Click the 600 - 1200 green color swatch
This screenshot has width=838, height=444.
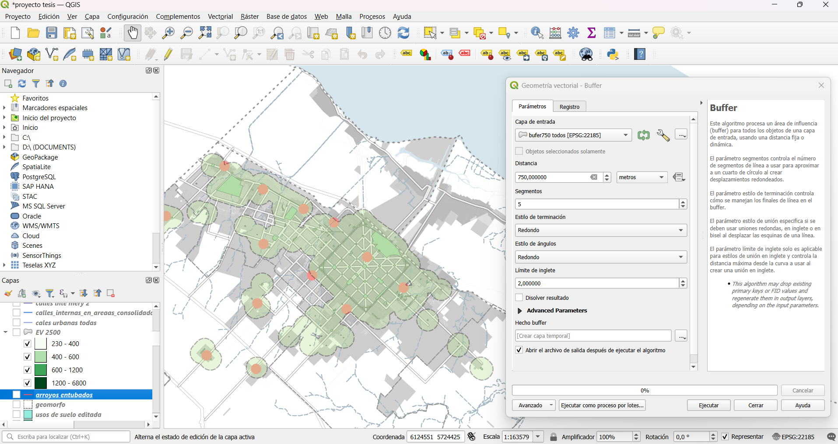[x=41, y=370]
